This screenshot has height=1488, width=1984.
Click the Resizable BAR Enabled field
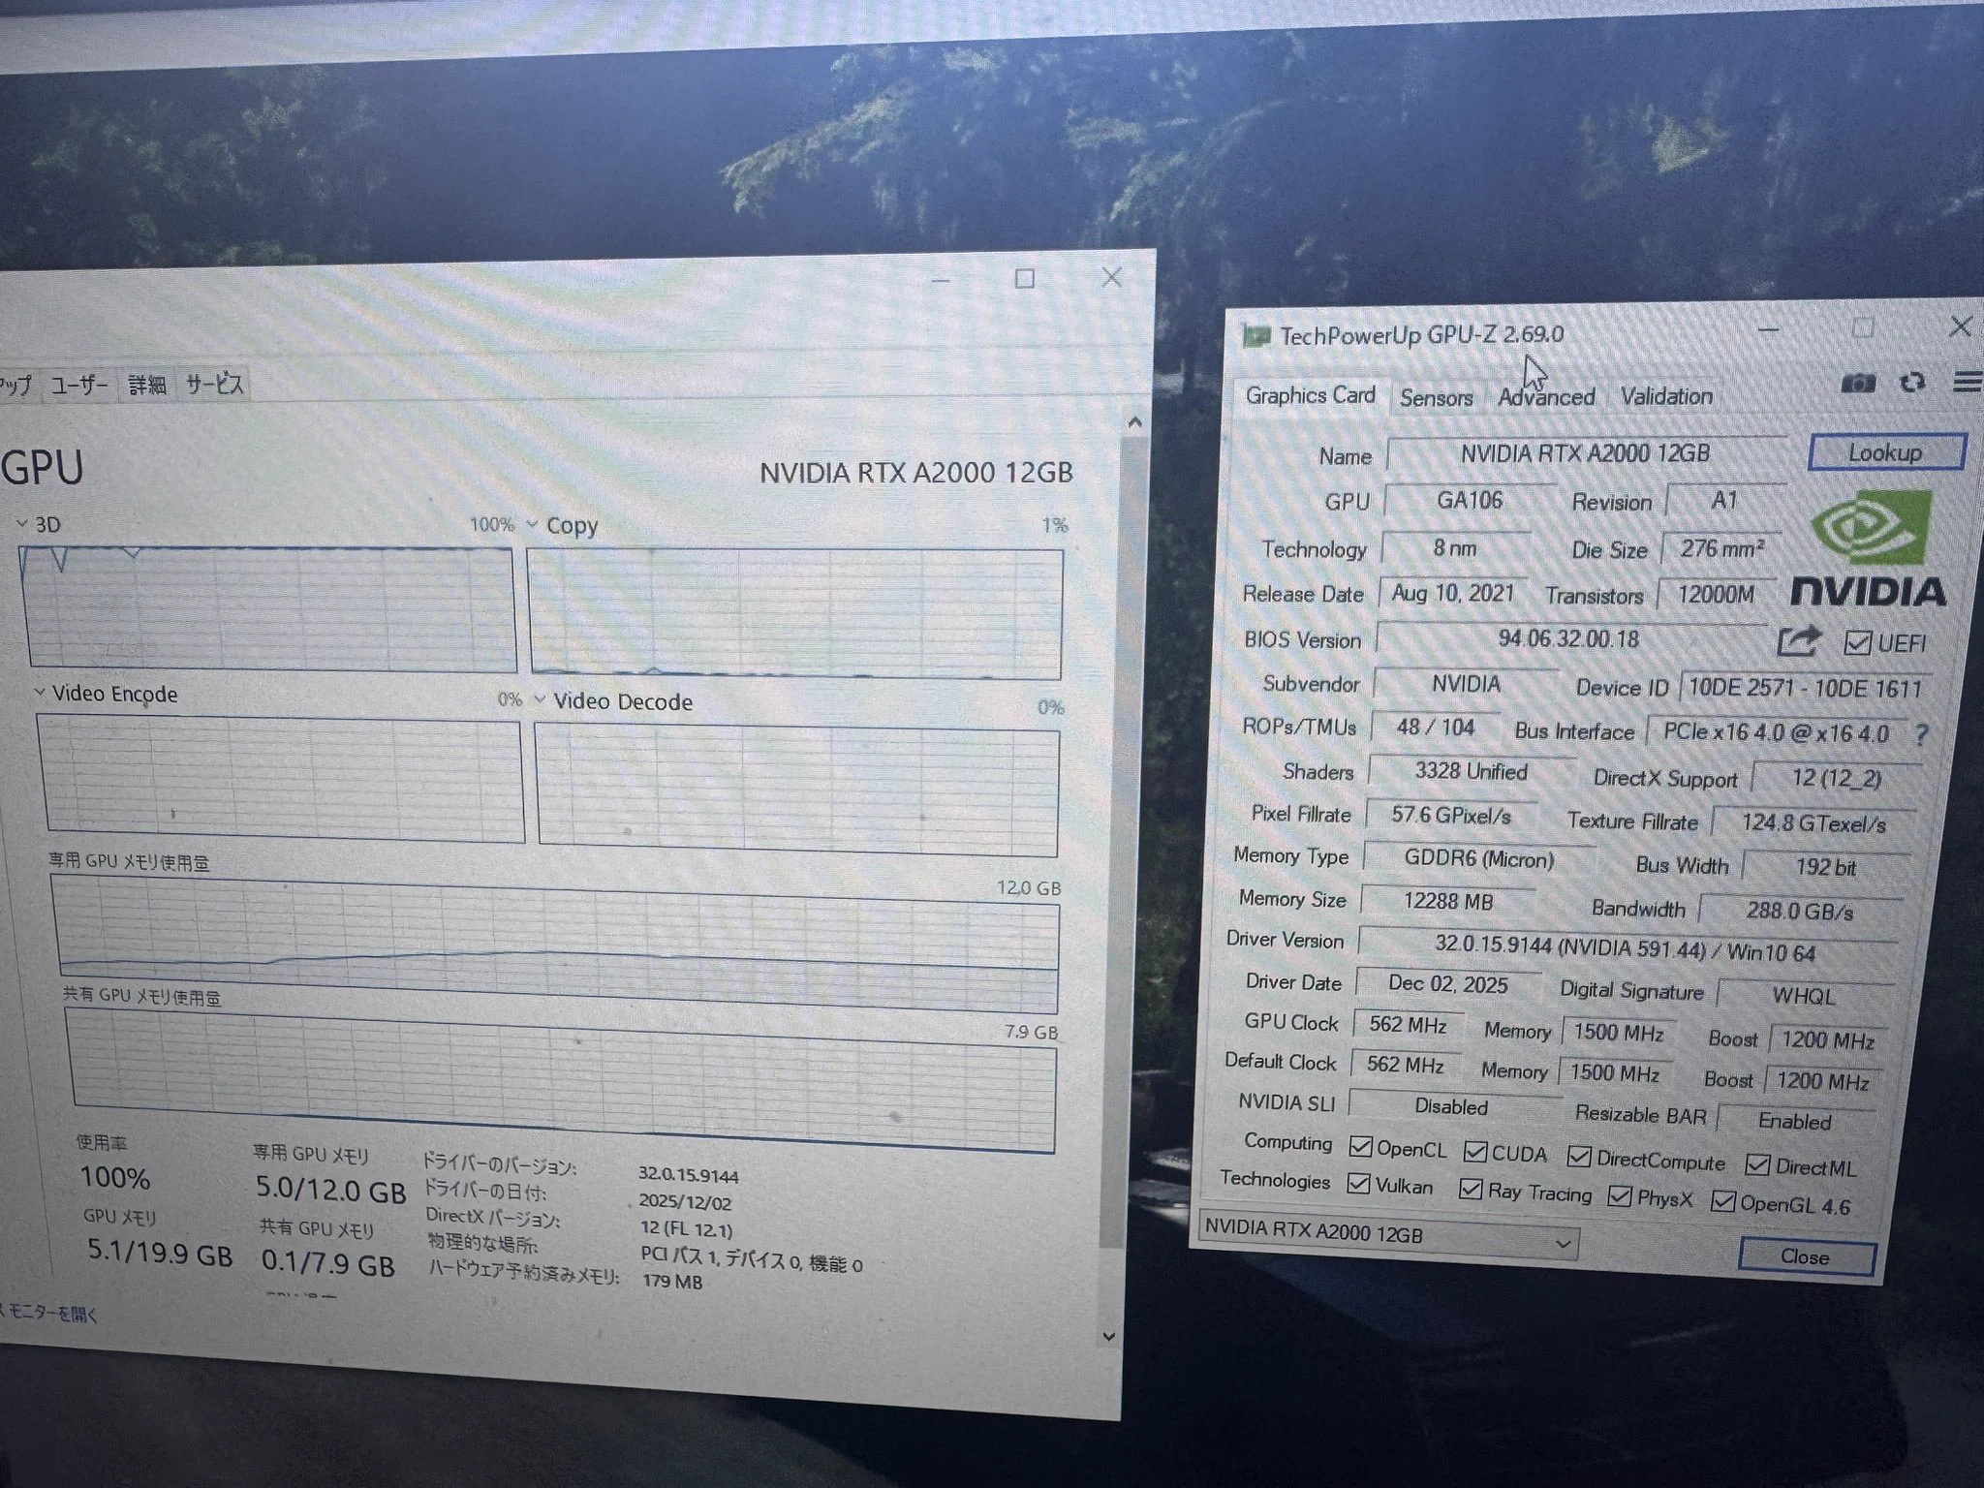[1795, 1121]
